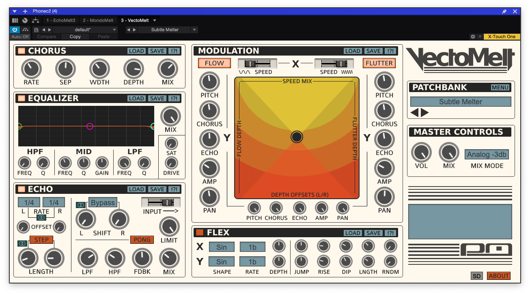Click the master VOL knob
530x294 pixels.
coord(421,152)
